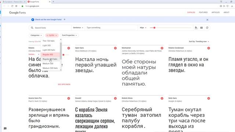Viewport: 235px width, 132px height.
Task: Click Roboto Condensed preview text
Action: (188, 65)
